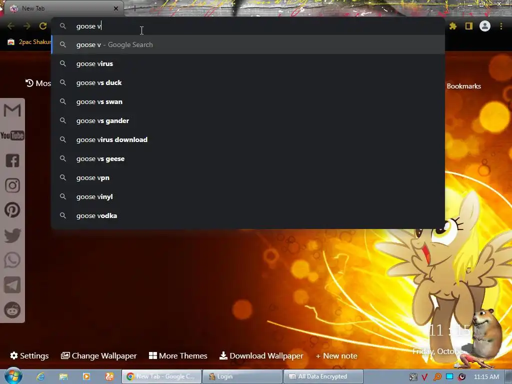Open a new tab with the plus button
512x384 pixels.
(134, 8)
